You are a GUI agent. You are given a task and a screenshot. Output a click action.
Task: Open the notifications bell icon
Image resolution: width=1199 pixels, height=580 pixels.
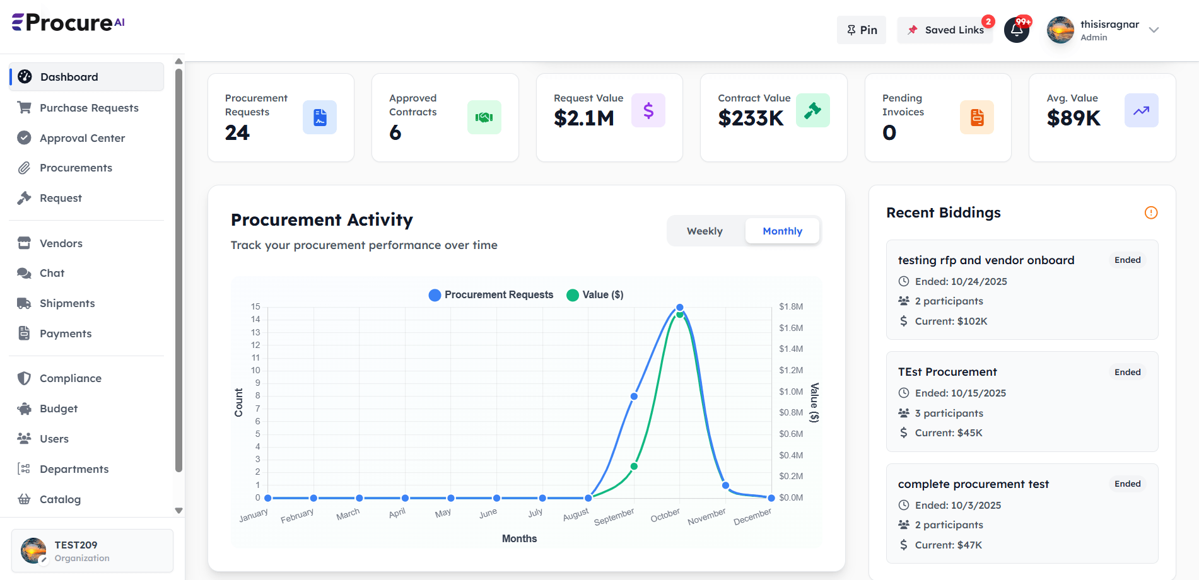[1016, 30]
